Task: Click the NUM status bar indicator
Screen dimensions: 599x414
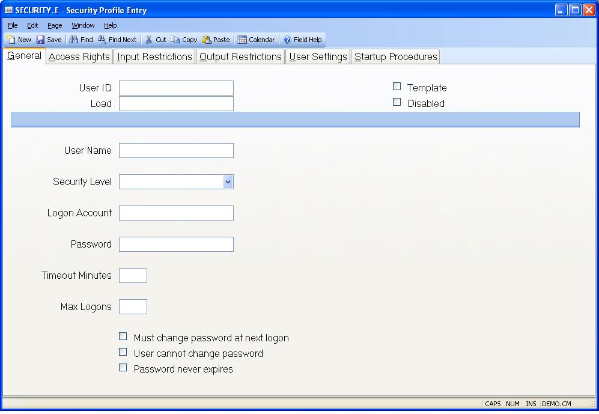Action: tap(512, 404)
